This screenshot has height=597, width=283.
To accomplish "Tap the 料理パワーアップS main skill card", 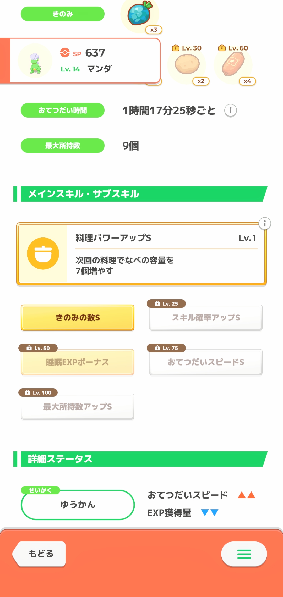I will point(165,253).
